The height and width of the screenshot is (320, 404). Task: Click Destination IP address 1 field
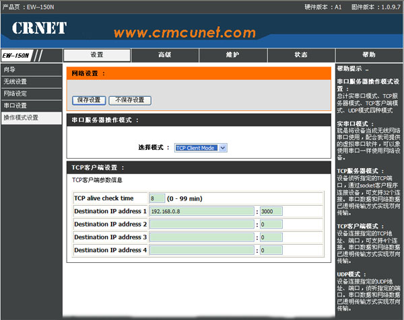[x=202, y=211]
